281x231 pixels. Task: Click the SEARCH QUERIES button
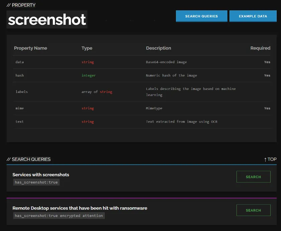201,16
